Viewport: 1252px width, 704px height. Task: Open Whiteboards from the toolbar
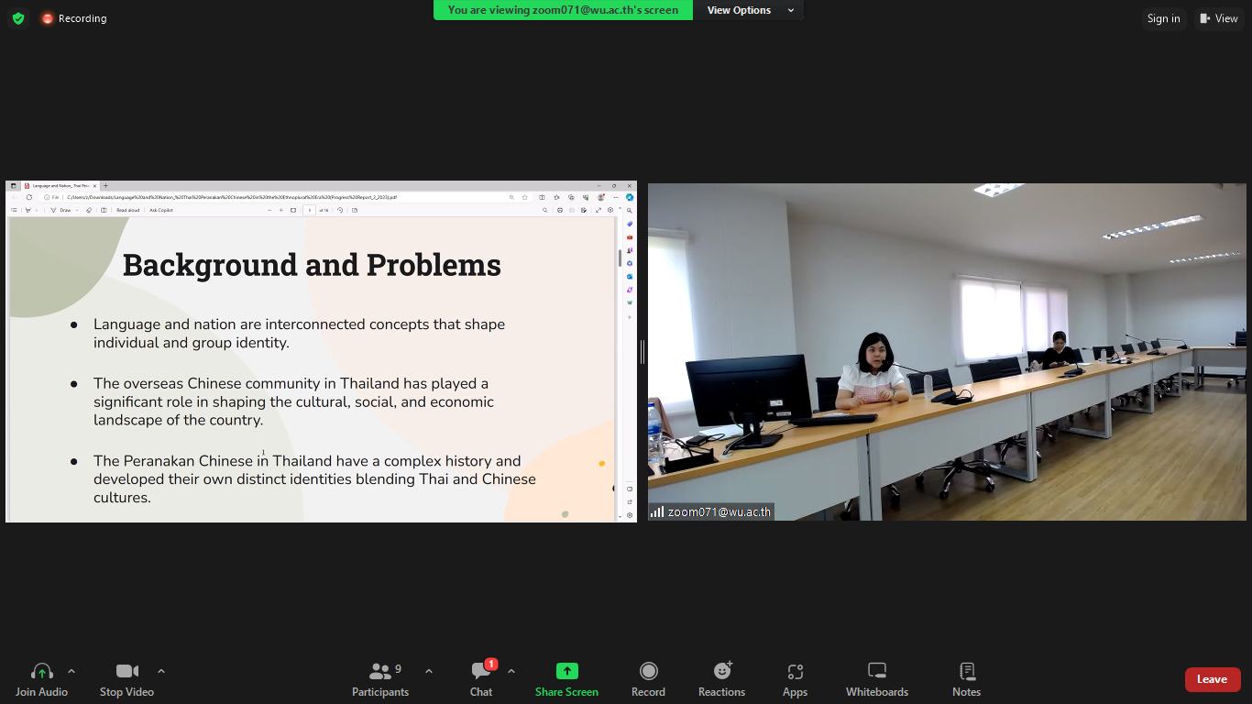(x=876, y=672)
